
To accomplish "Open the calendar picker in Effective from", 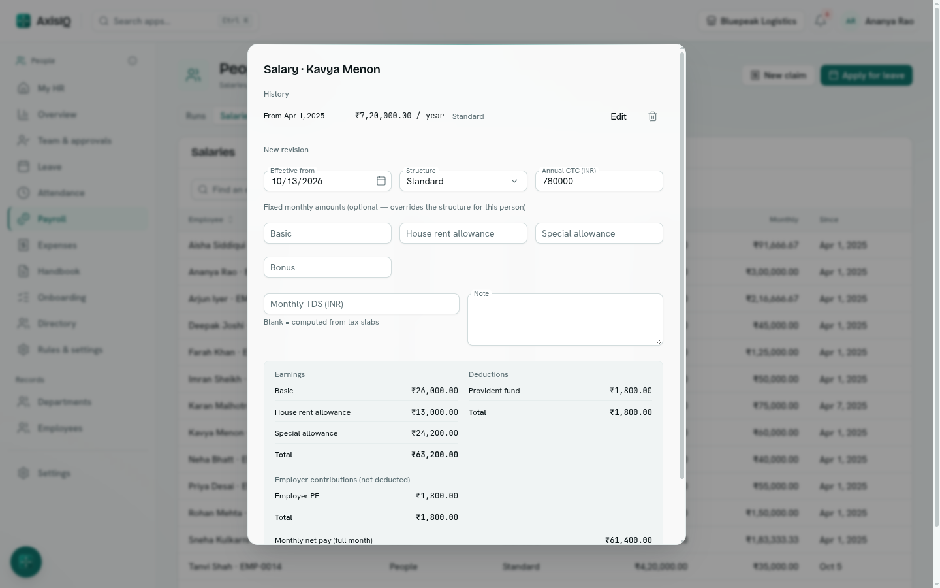I will 381,181.
